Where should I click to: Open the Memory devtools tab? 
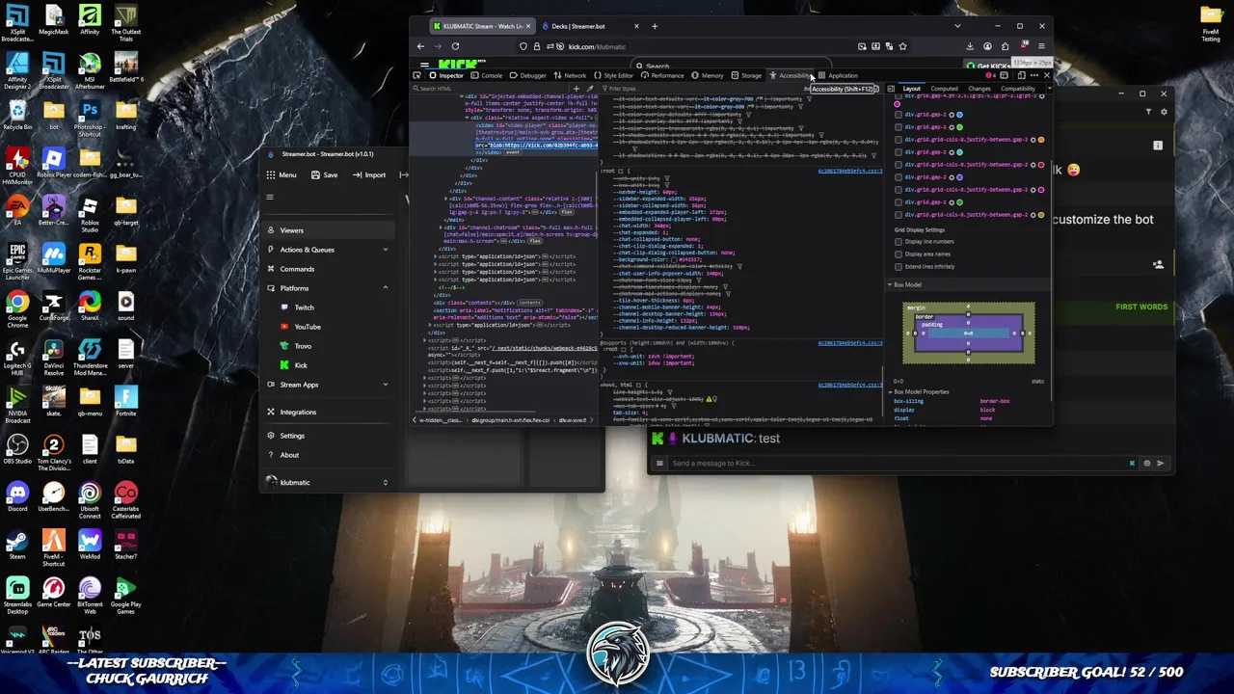(707, 75)
